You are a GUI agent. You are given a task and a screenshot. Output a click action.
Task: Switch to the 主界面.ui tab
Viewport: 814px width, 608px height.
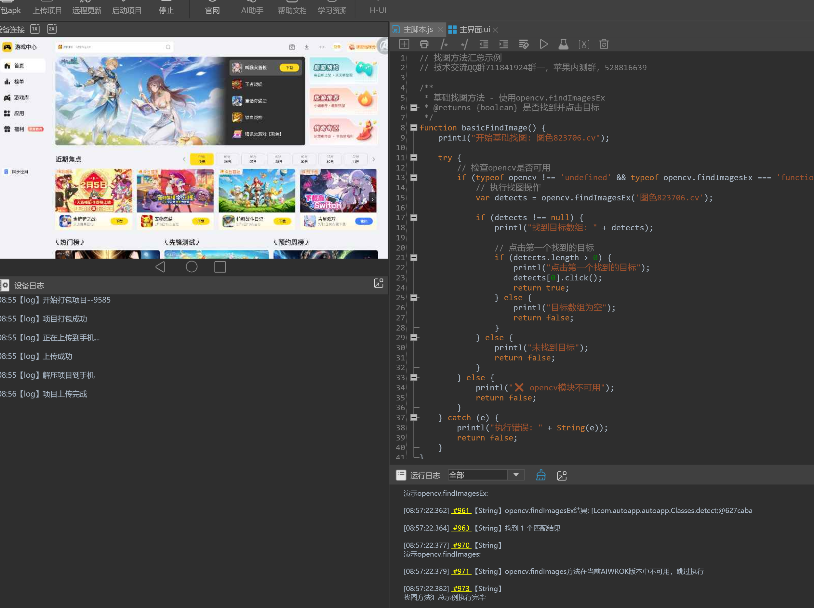474,30
